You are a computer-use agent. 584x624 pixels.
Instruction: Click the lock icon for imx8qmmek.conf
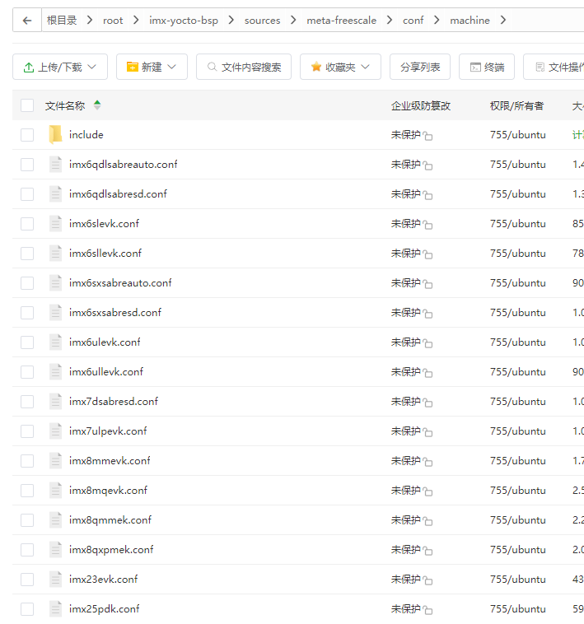[x=428, y=521]
